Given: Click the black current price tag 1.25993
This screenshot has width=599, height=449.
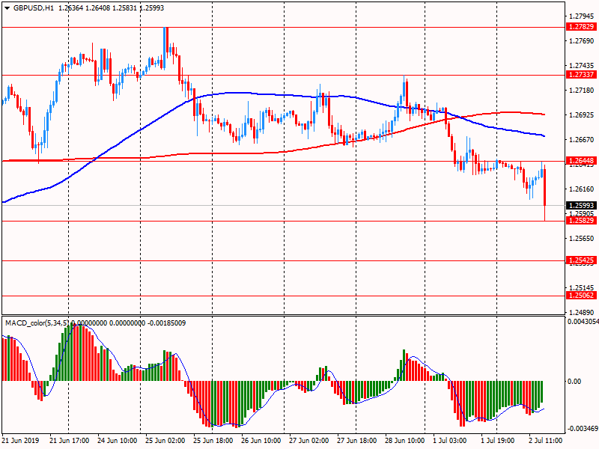Looking at the screenshot, I should tap(582, 205).
